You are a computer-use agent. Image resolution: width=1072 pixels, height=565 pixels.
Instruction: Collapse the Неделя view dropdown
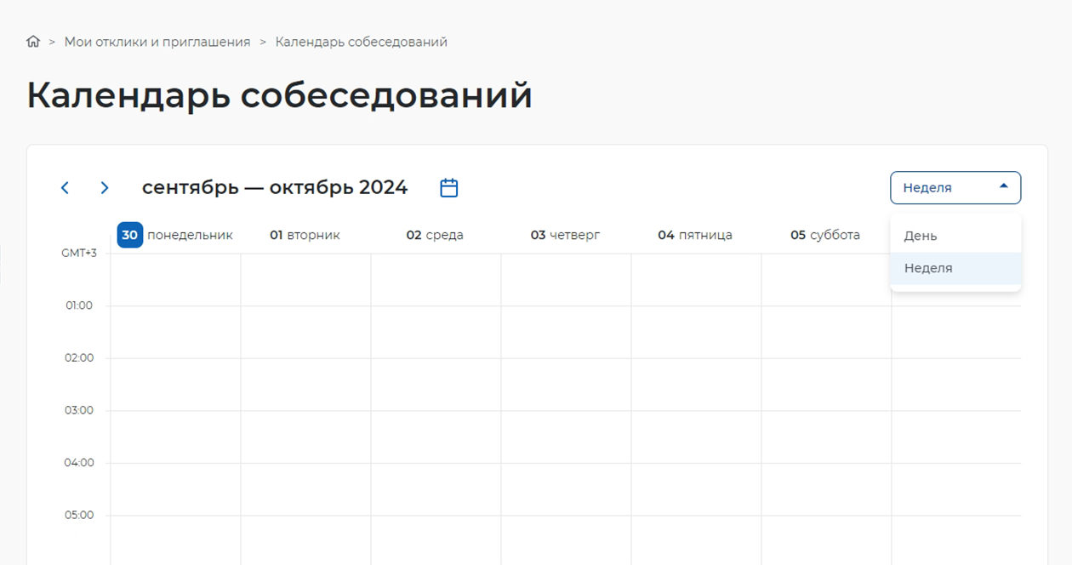[x=955, y=188]
